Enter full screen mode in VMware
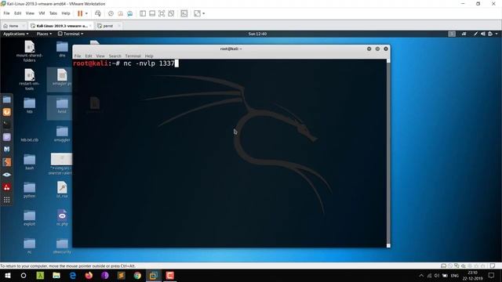Image resolution: width=502 pixels, height=282 pixels. (162, 13)
